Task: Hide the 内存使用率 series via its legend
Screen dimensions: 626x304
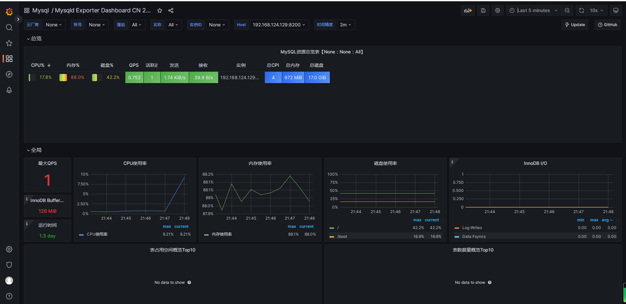Action: coord(221,234)
